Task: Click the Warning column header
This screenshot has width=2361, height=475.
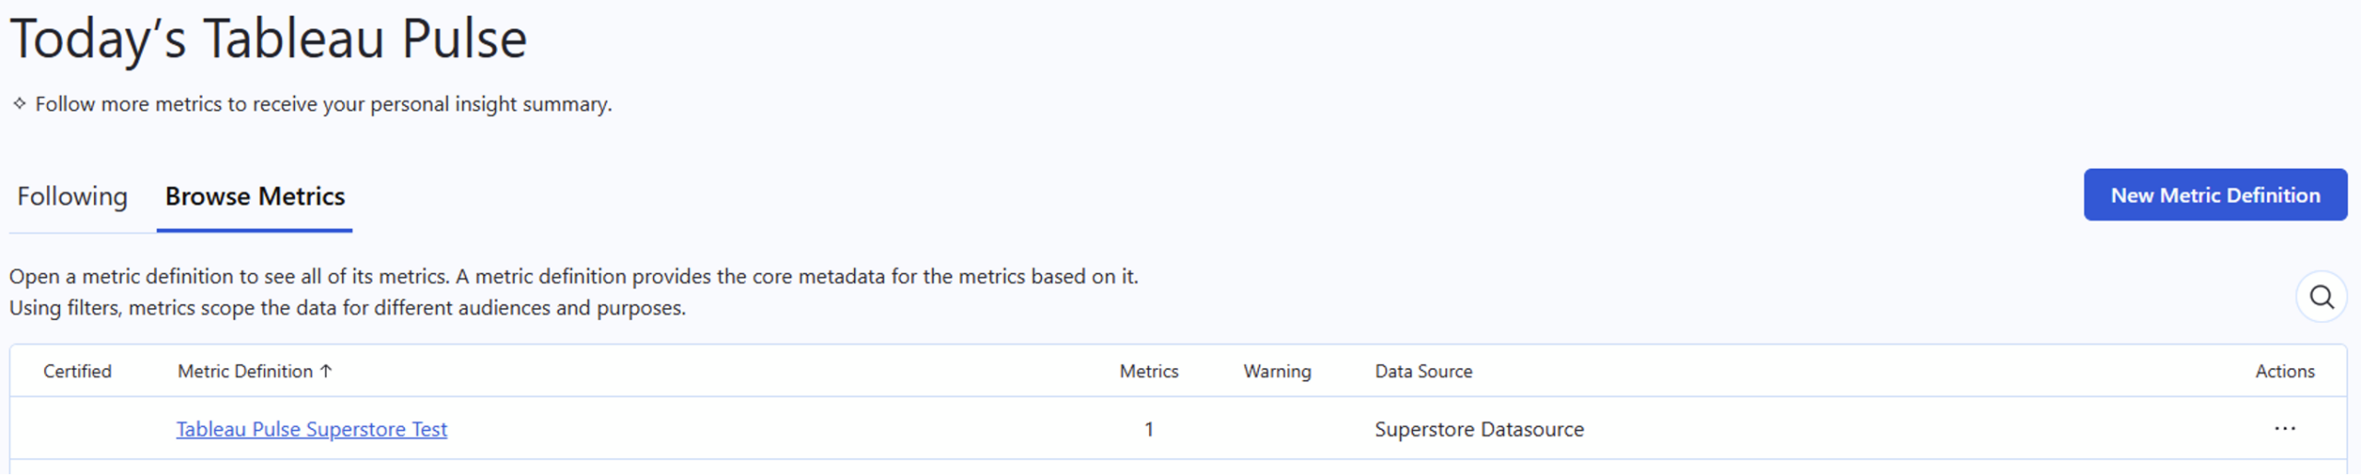Action: [1276, 371]
